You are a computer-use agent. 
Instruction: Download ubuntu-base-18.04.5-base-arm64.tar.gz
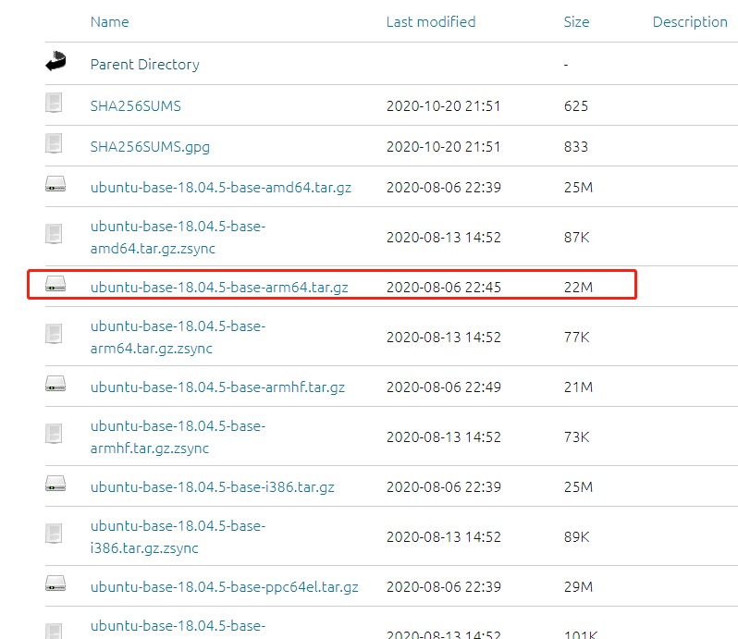[x=219, y=287]
